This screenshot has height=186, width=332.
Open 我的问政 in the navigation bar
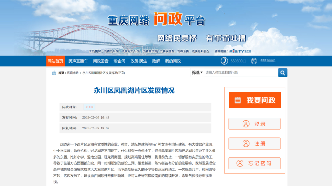pyautogui.click(x=173, y=61)
